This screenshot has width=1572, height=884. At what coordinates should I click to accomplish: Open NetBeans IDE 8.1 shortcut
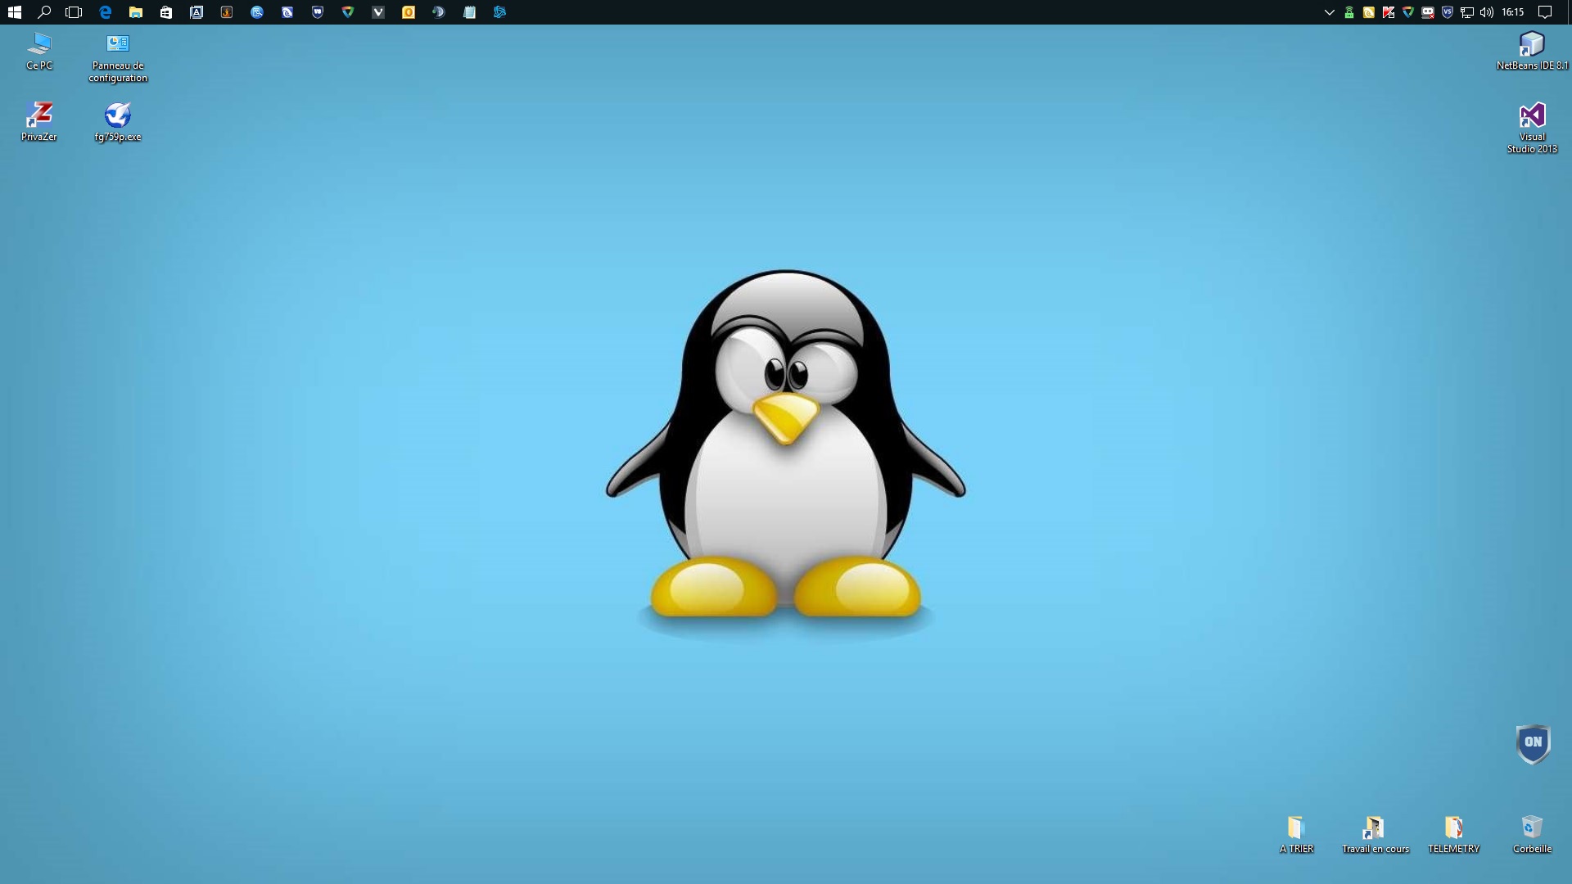coord(1531,45)
